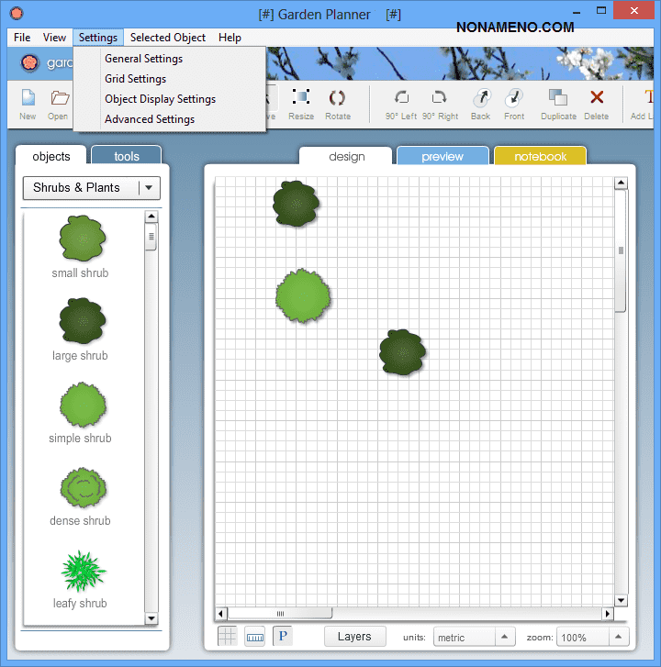Image resolution: width=661 pixels, height=667 pixels.
Task: Click the Layers button
Action: tap(354, 637)
